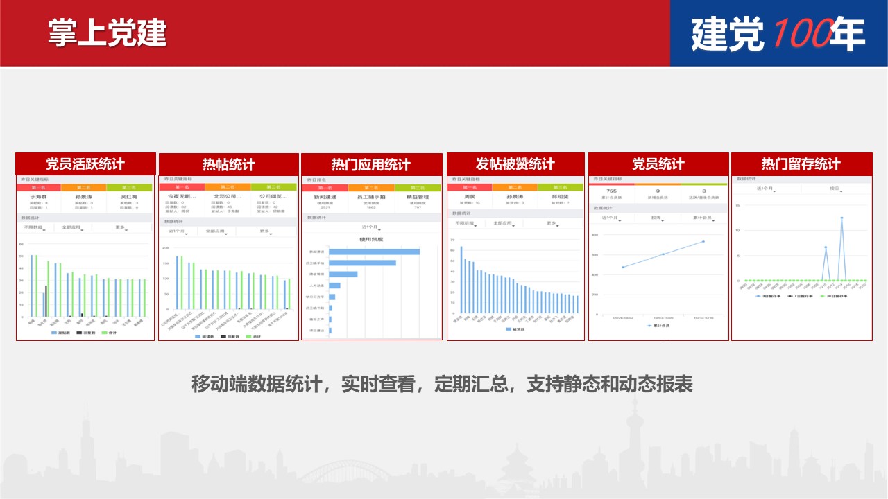888x499 pixels.
Task: Click the 党员活跃统计 panel header
Action: pyautogui.click(x=85, y=164)
